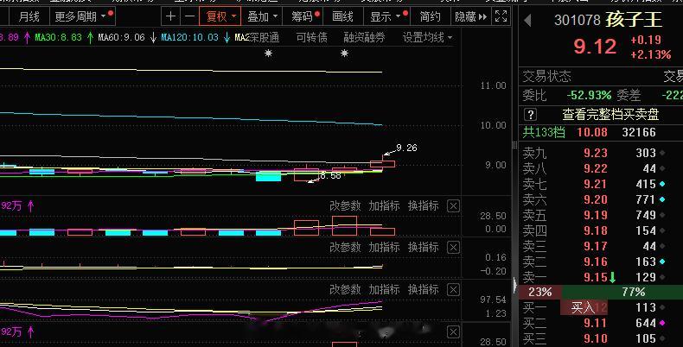Open the 复权 adjustment dropdown

[x=220, y=16]
